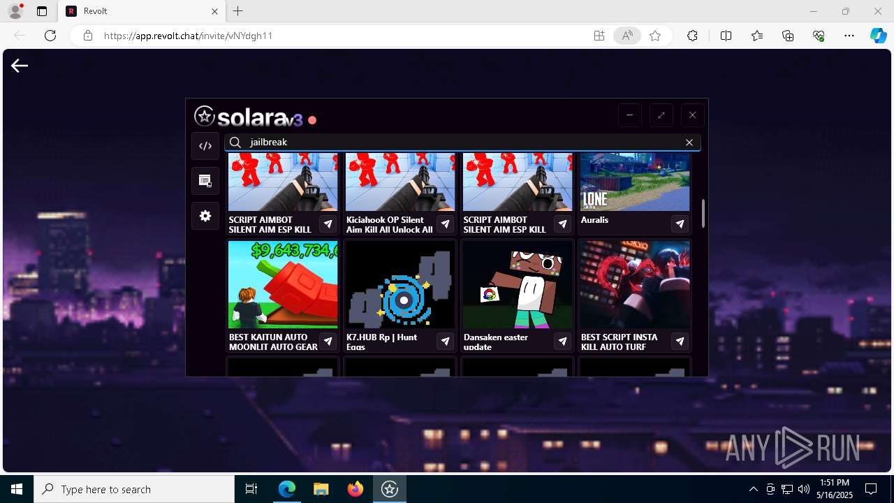Image resolution: width=894 pixels, height=503 pixels.
Task: Add this page to favorites
Action: (655, 36)
